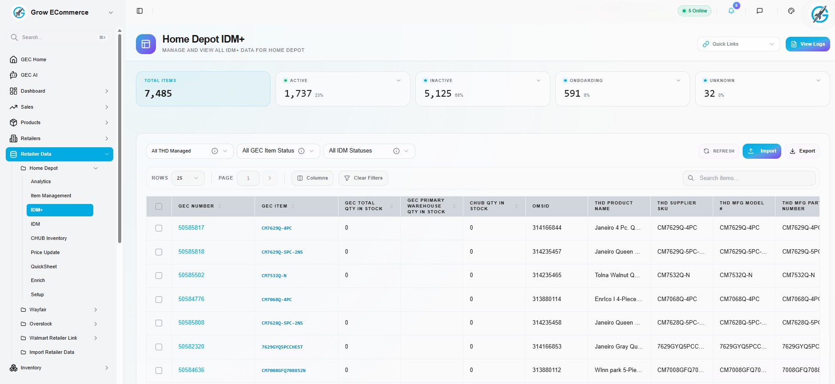Sort by GEC Item column arrows
The image size is (835, 384).
point(293,206)
